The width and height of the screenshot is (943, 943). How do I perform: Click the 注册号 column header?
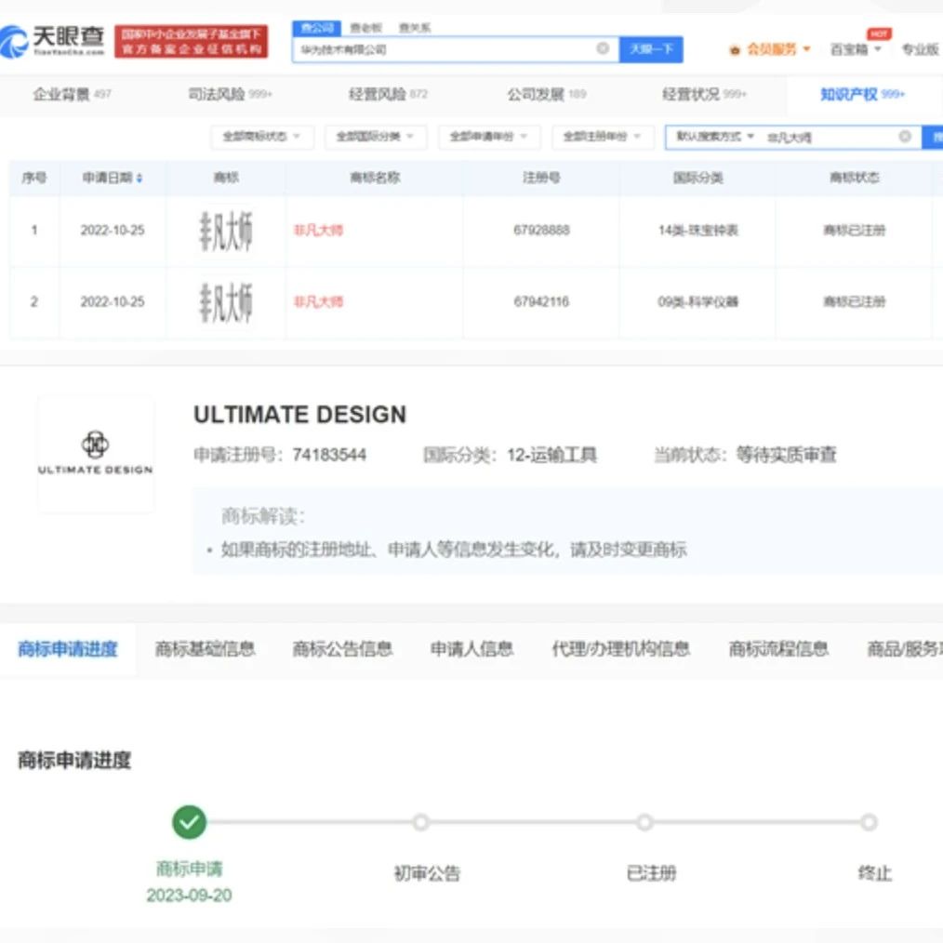pos(541,178)
